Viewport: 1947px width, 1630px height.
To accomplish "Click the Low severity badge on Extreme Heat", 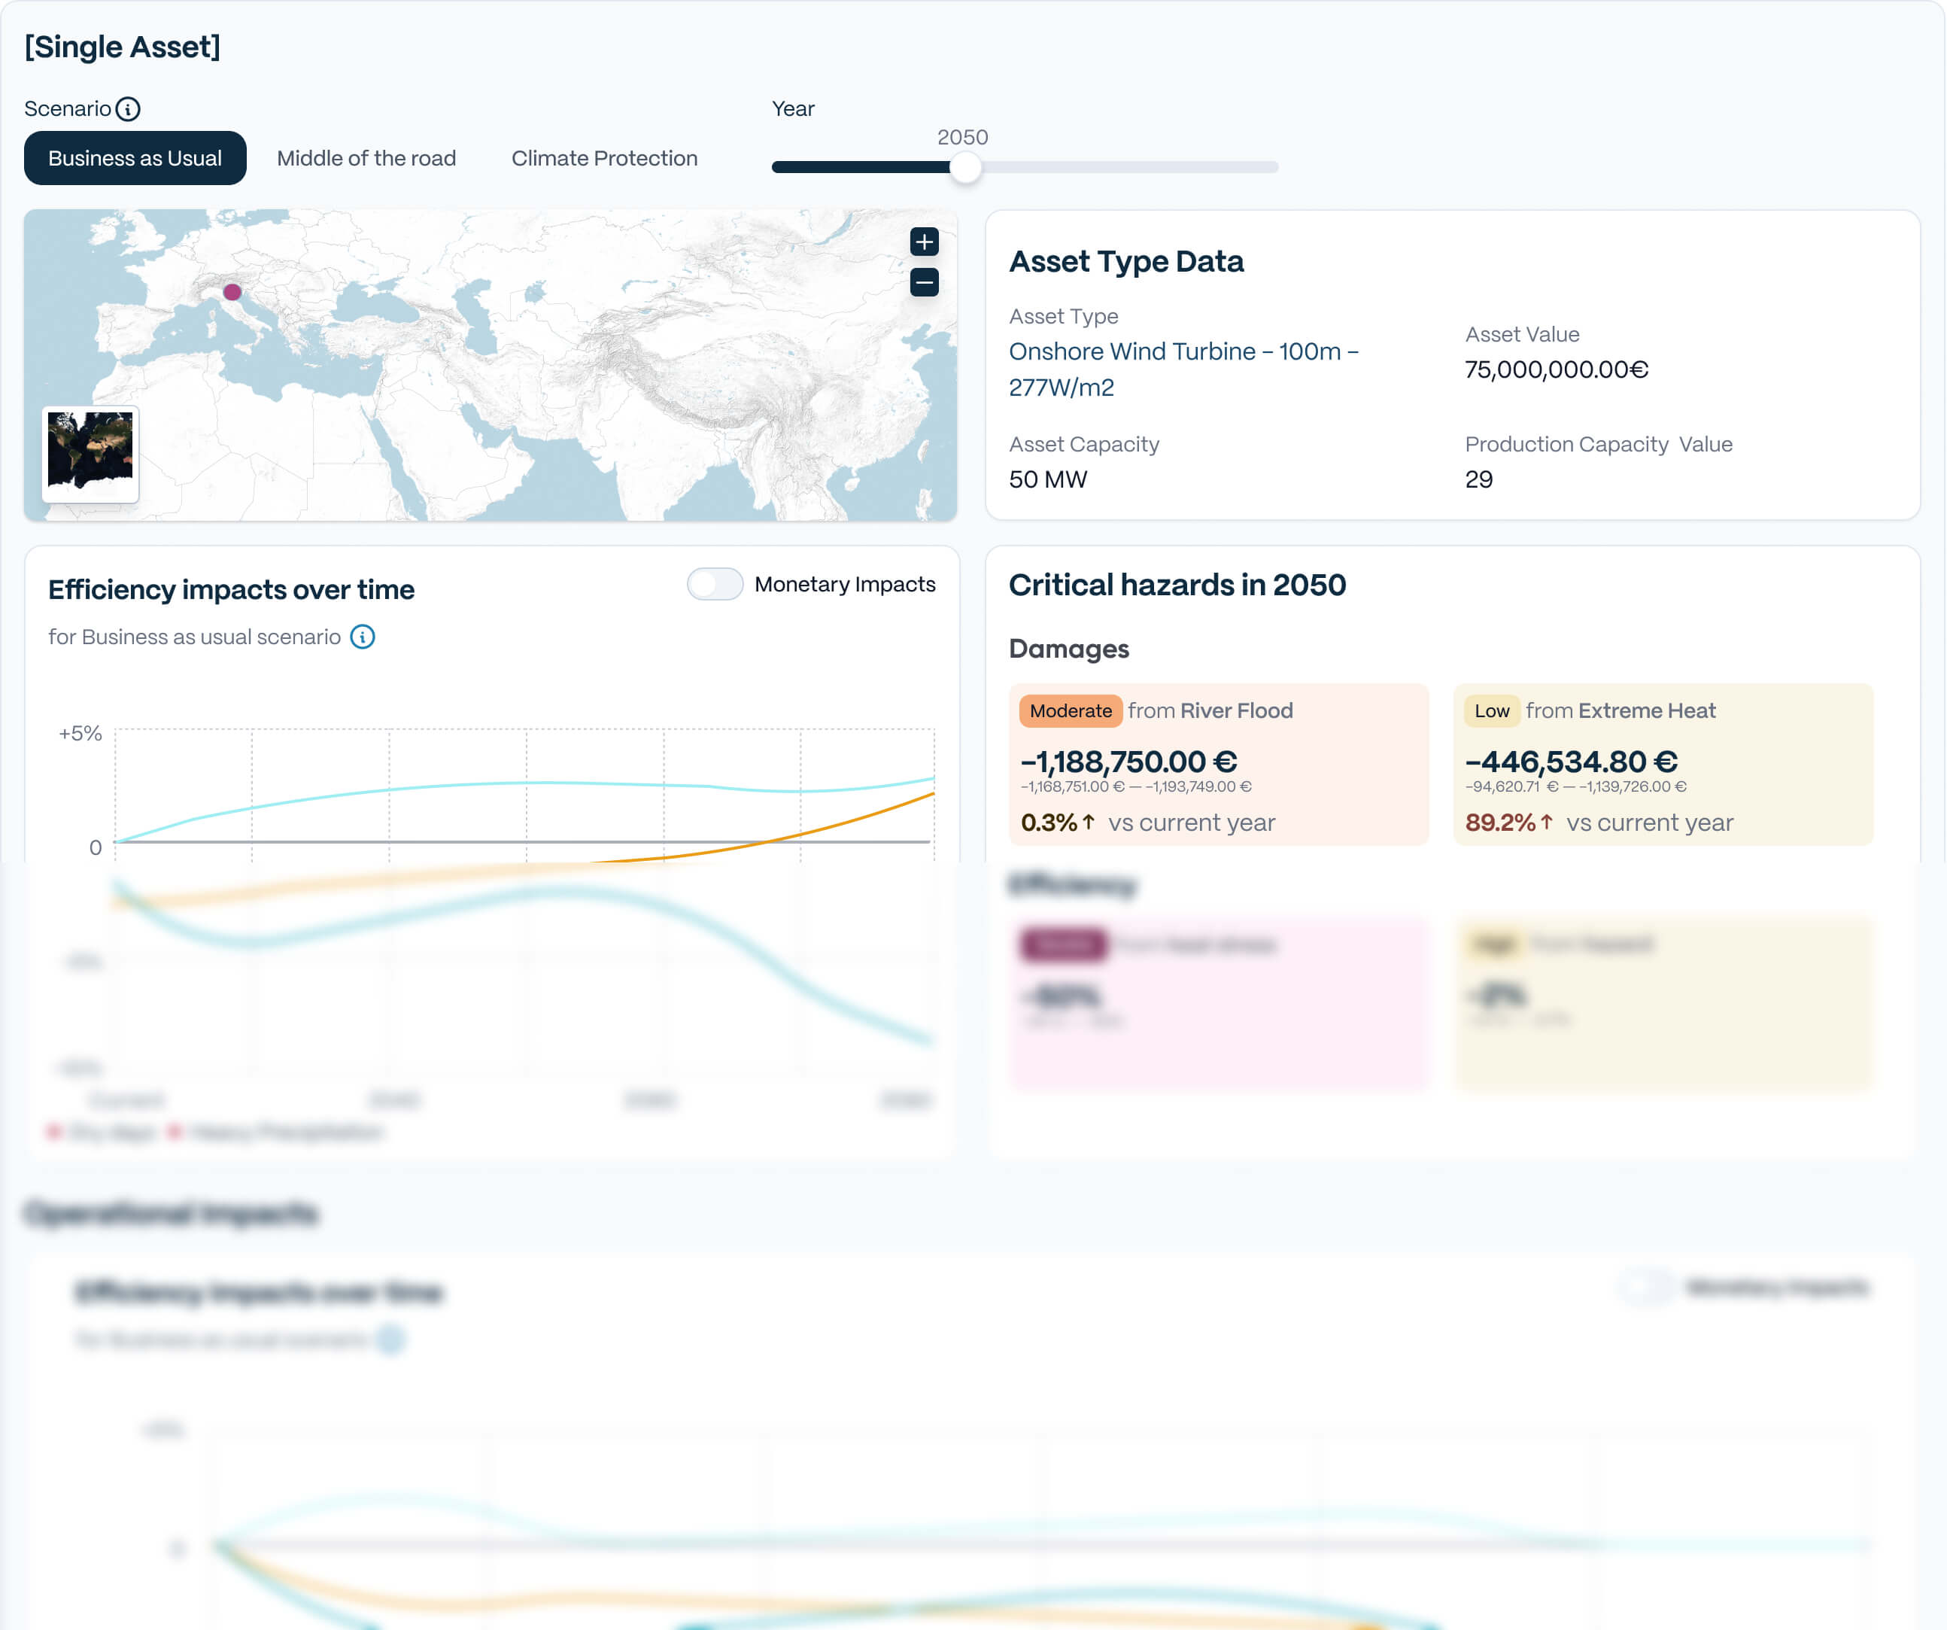I will pyautogui.click(x=1493, y=711).
